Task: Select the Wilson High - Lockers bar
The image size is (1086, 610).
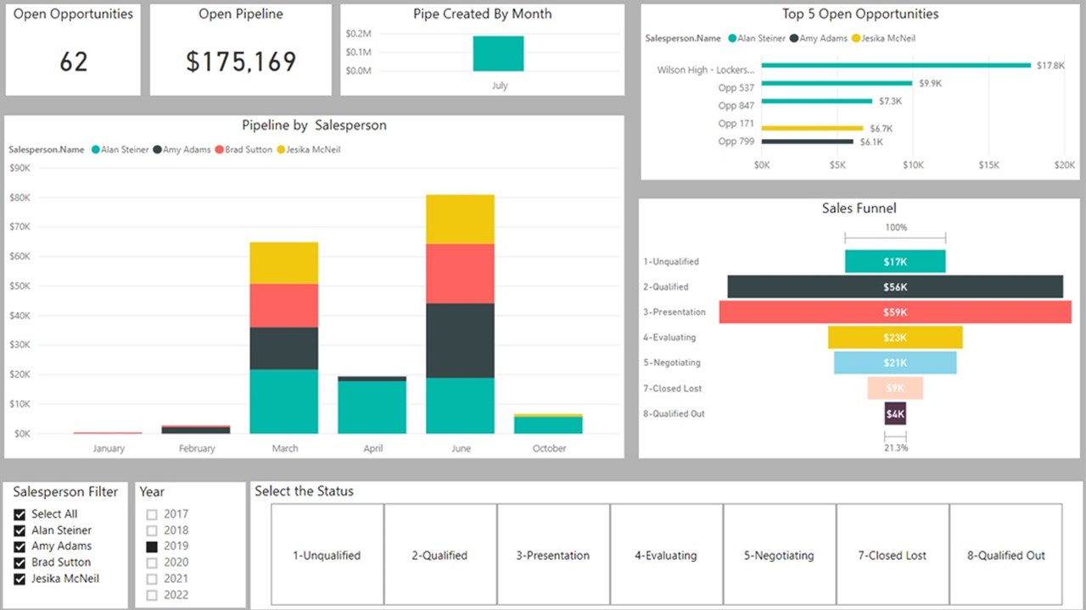Action: pyautogui.click(x=896, y=65)
